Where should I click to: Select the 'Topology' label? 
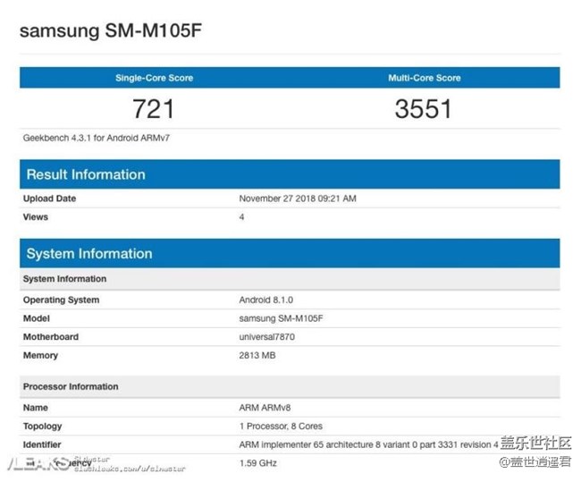click(x=42, y=427)
